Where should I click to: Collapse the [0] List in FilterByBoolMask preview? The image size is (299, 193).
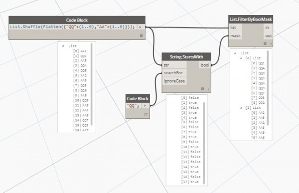[241, 58]
